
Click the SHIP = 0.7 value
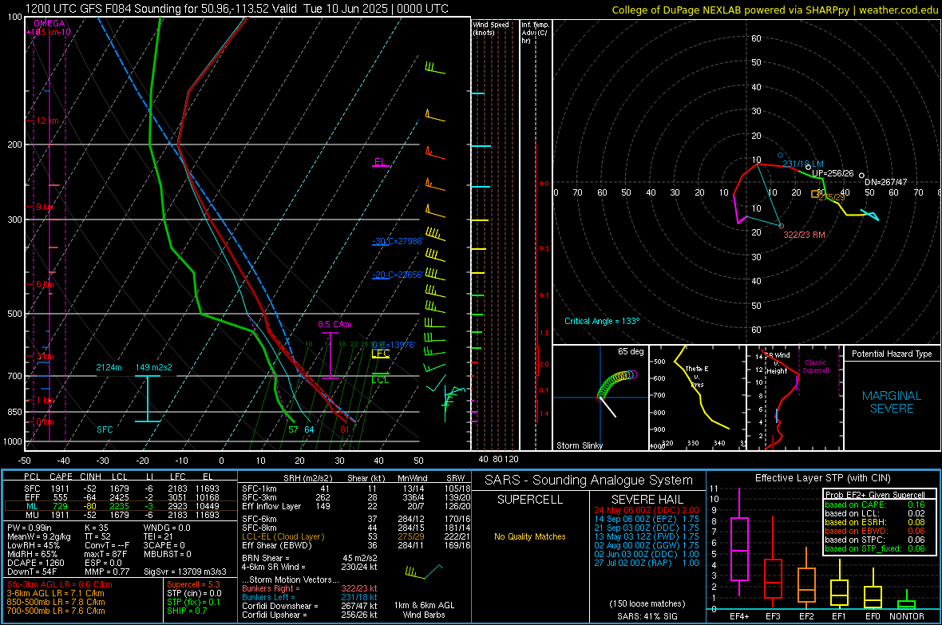(x=187, y=611)
